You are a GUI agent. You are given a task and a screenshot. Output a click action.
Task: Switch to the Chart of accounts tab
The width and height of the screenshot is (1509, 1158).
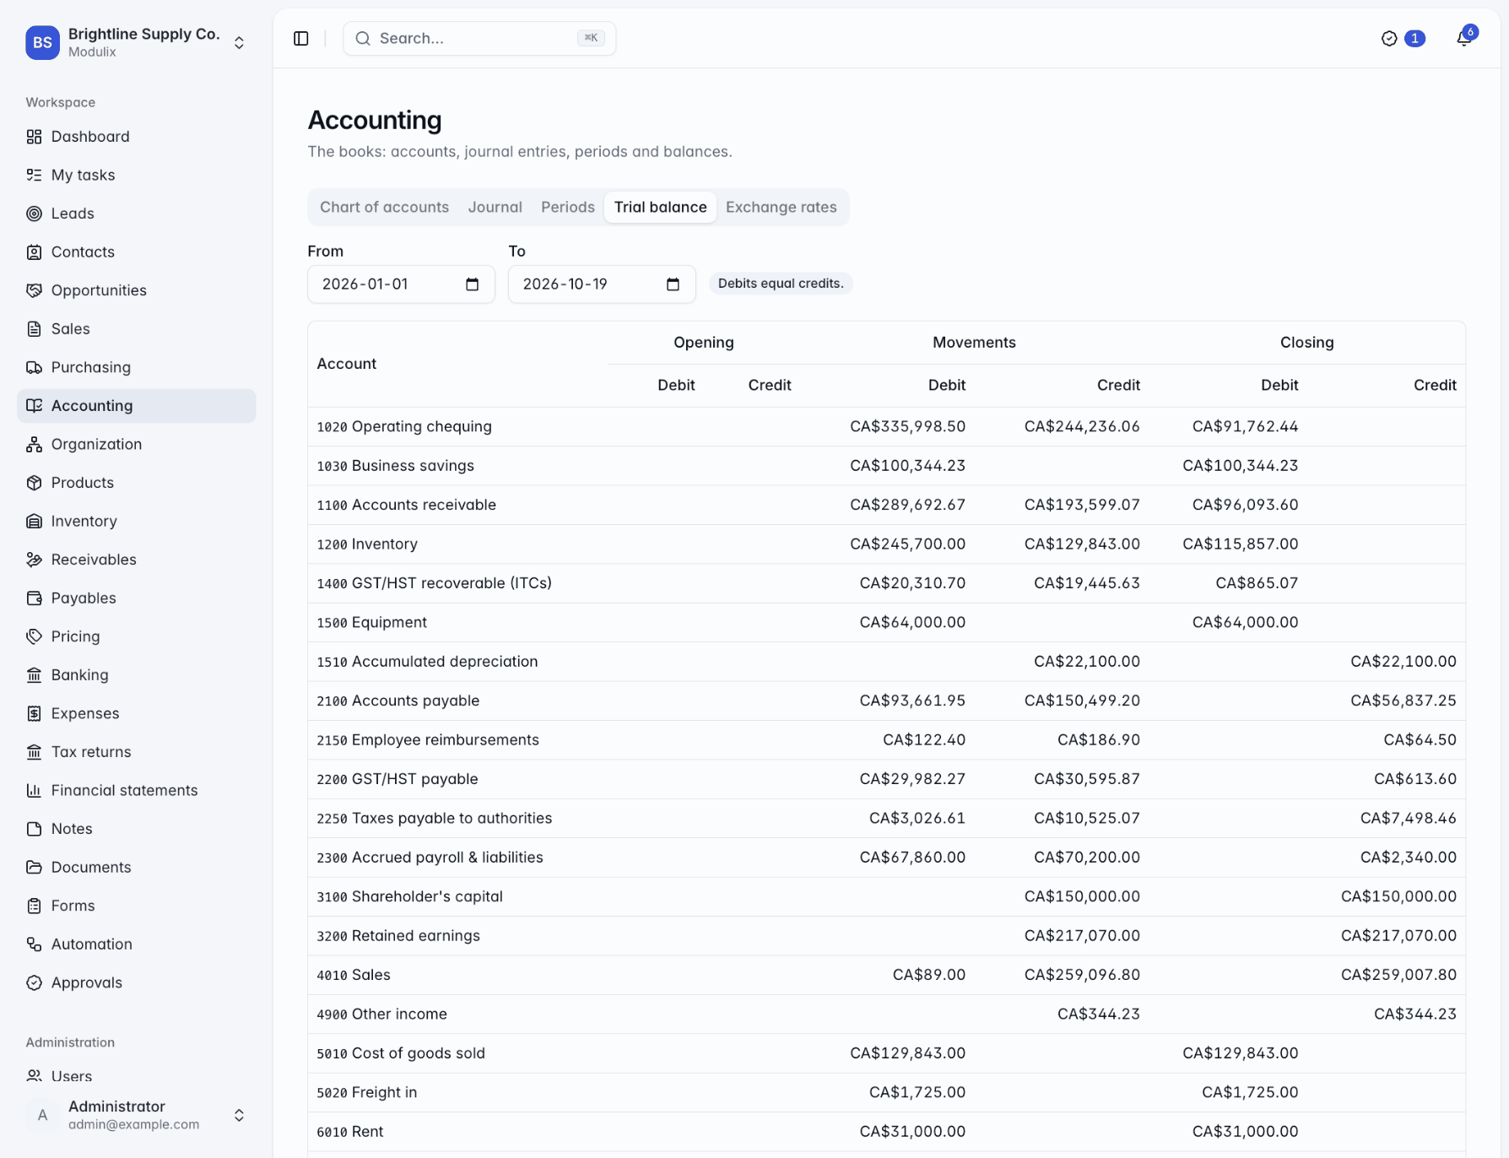point(384,207)
